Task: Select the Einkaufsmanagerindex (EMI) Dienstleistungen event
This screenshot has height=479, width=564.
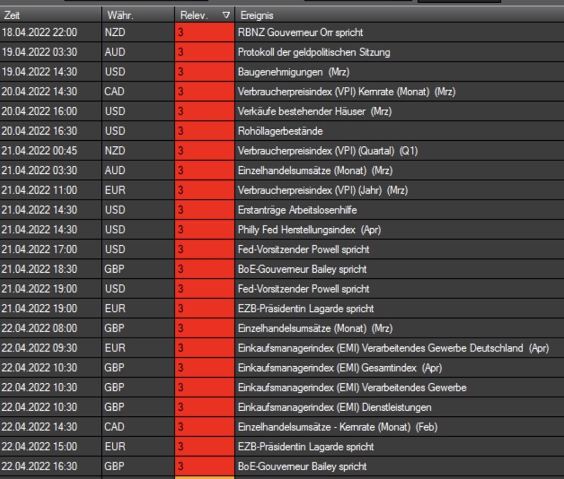Action: point(334,407)
